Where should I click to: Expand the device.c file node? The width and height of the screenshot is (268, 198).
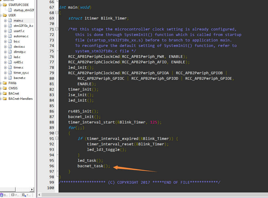5,47
